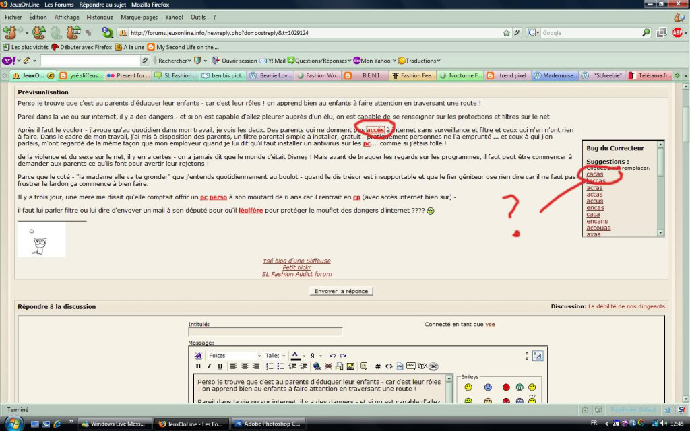Select the suggestion 'encas' in corrector list

(596, 207)
